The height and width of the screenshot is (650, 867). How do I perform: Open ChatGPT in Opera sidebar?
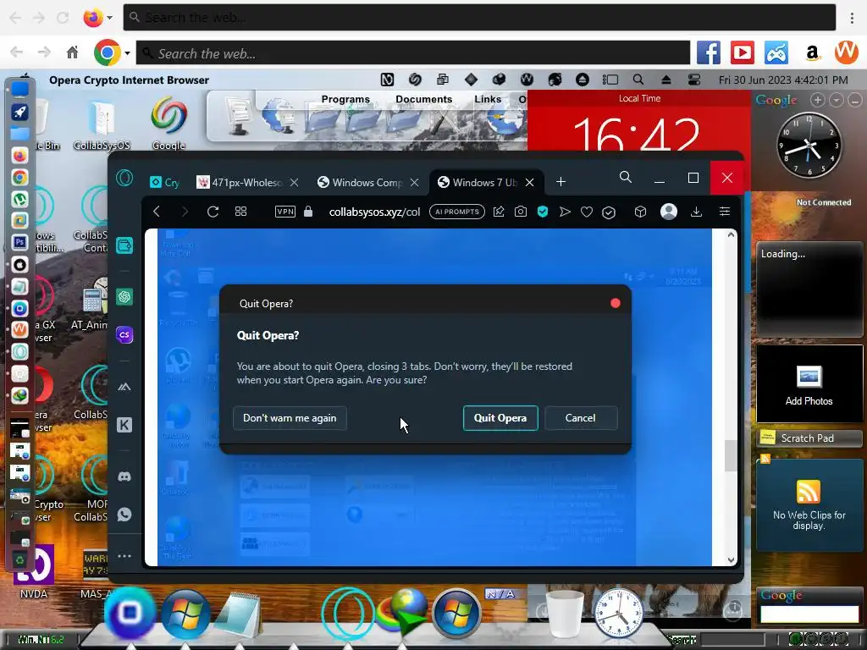tap(124, 297)
